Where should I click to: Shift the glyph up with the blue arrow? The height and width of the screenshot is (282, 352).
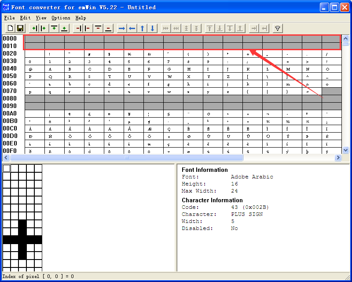(142, 28)
